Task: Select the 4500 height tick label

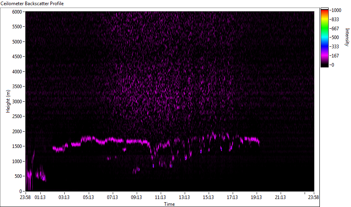Action: pyautogui.click(x=17, y=57)
